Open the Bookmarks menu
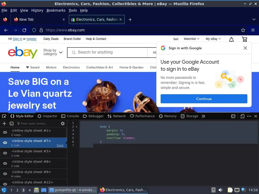This screenshot has height=194, width=259. click(x=56, y=10)
